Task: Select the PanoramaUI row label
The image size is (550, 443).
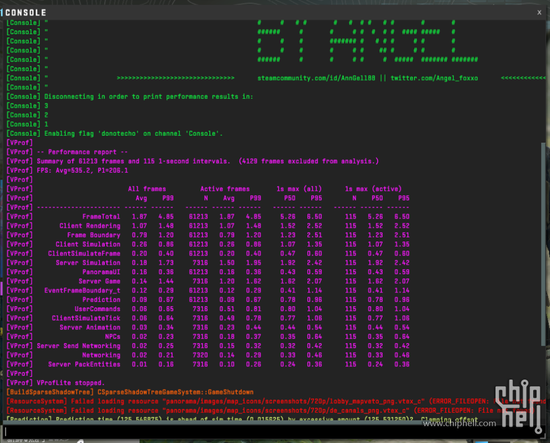Action: (x=101, y=272)
